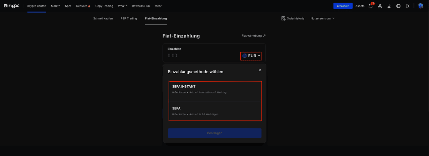Select the SEPA INSTANT payment method
Image resolution: width=429 pixels, height=156 pixels.
click(215, 89)
